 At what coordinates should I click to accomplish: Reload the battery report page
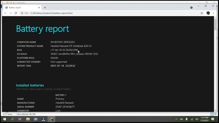pyautogui.click(x=16, y=13)
